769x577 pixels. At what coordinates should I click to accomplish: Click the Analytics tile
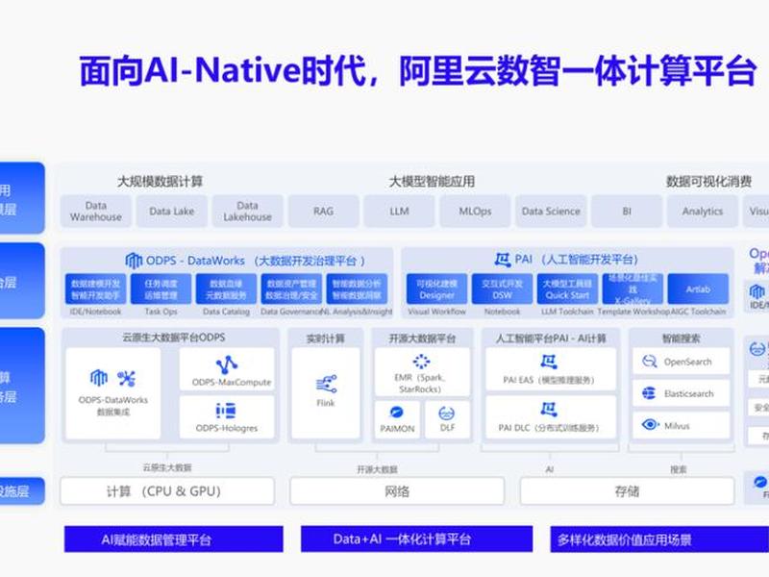703,211
